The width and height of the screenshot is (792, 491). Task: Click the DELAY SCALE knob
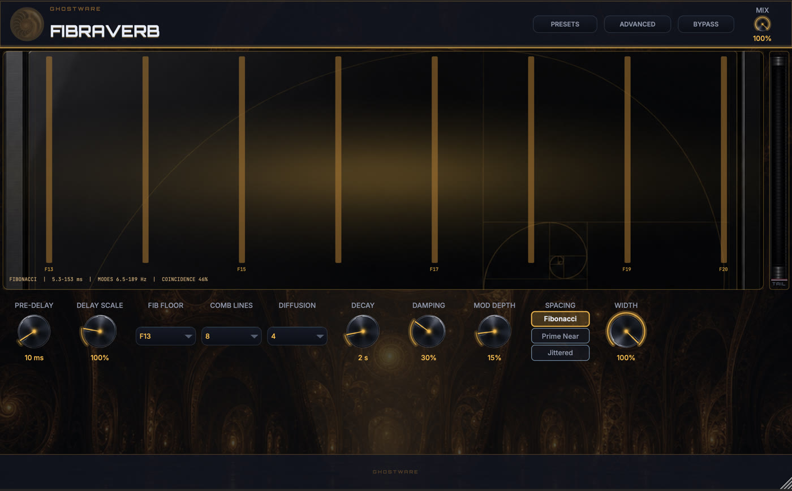pyautogui.click(x=100, y=331)
